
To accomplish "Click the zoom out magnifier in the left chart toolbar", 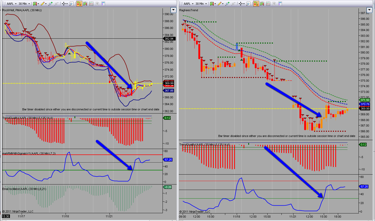I will (56, 4).
